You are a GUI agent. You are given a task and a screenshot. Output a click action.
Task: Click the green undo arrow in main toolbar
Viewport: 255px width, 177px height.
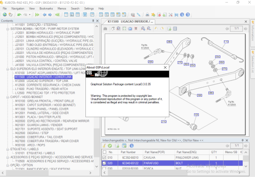pyautogui.click(x=19, y=14)
